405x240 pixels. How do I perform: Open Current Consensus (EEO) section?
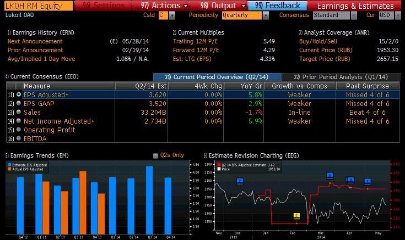point(42,76)
